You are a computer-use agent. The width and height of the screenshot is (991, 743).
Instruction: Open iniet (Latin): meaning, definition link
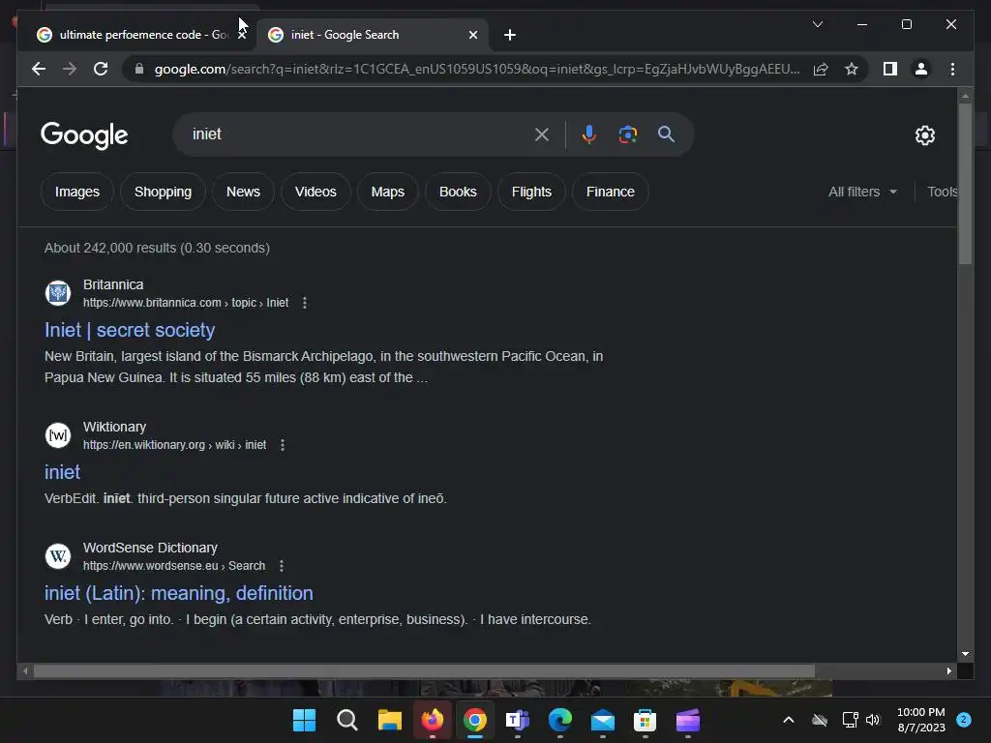coord(179,593)
